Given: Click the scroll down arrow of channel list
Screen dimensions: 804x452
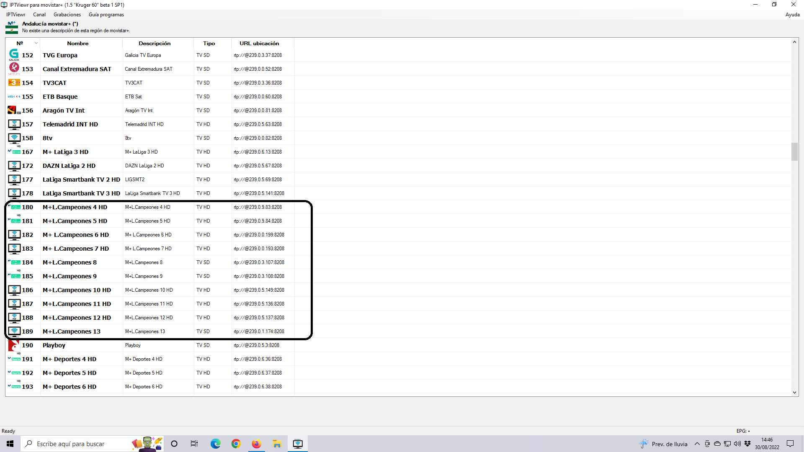Looking at the screenshot, I should [x=794, y=393].
